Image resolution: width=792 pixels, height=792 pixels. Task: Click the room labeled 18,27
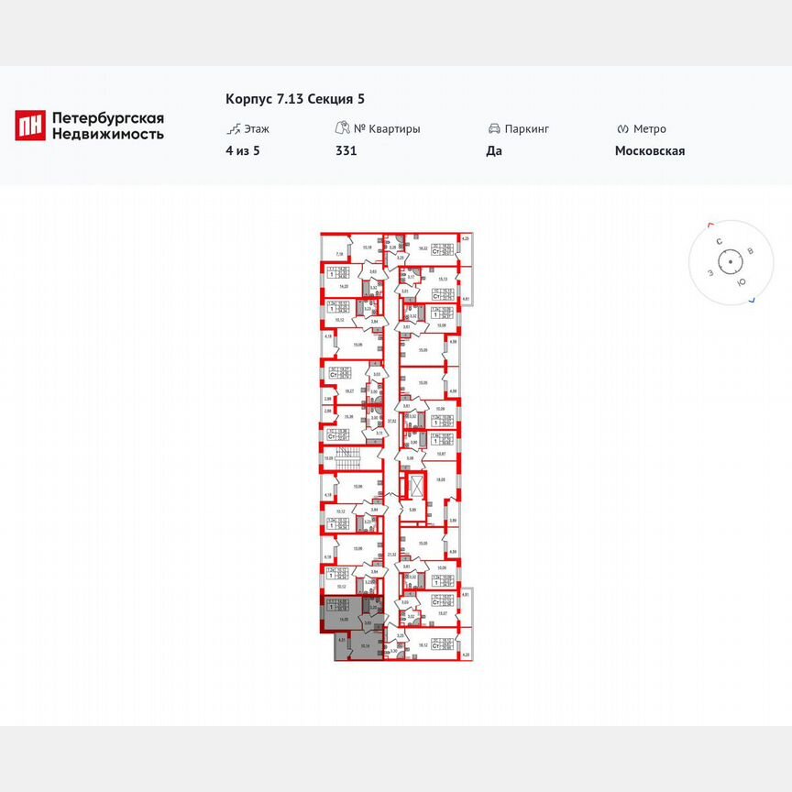349,390
